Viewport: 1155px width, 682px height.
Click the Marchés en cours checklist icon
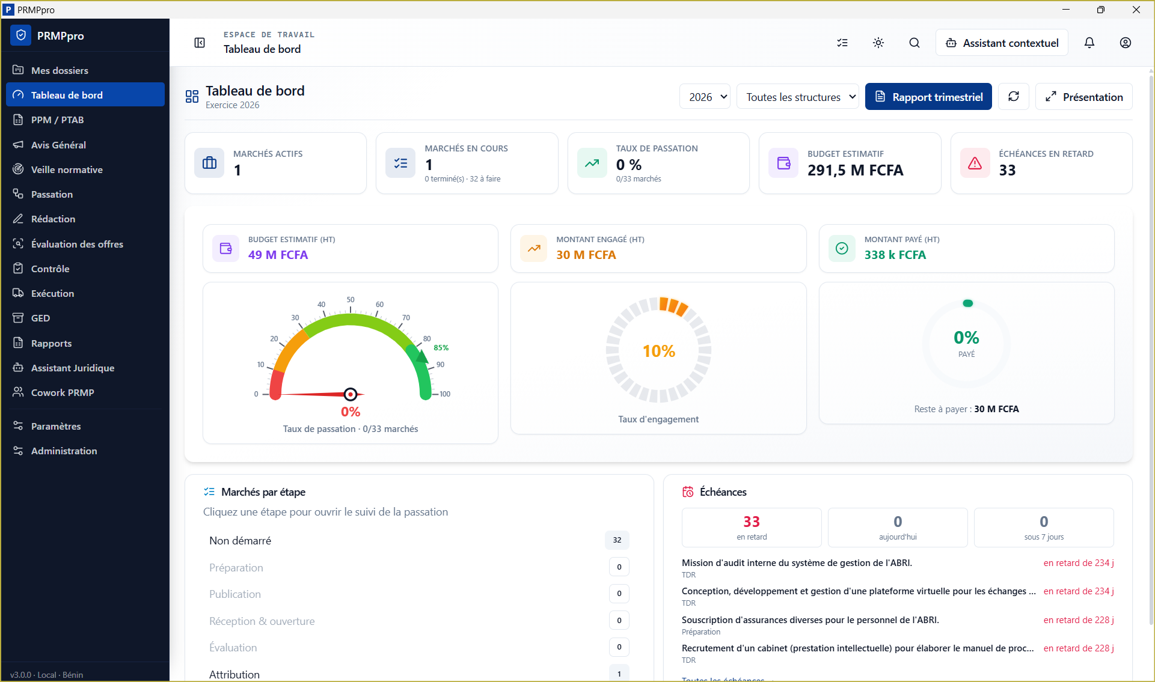click(x=400, y=163)
